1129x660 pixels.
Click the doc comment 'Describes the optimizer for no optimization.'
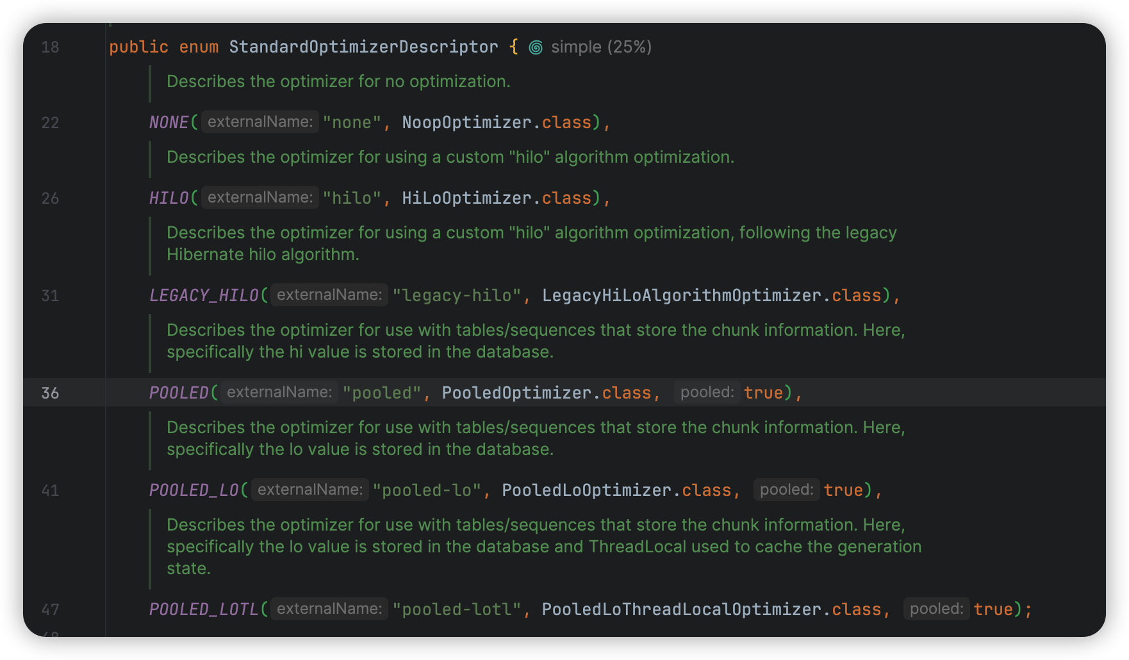(338, 81)
